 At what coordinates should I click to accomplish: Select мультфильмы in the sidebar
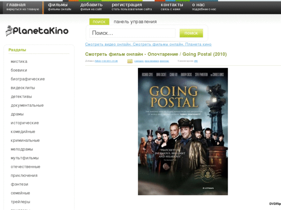[25, 158]
